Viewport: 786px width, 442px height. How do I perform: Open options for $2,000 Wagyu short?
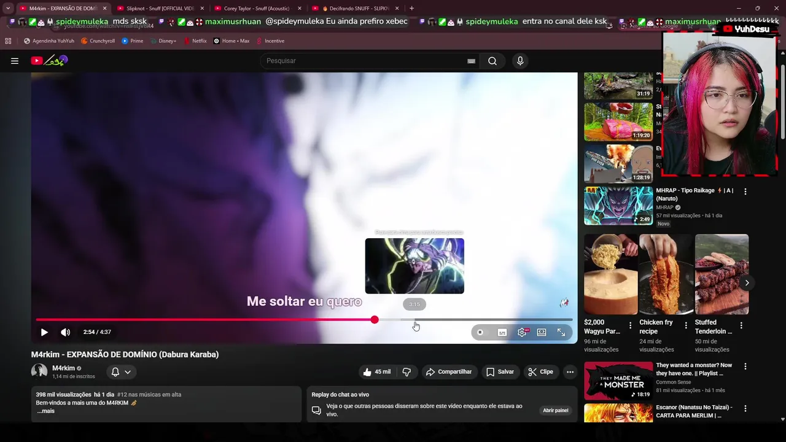[630, 326]
